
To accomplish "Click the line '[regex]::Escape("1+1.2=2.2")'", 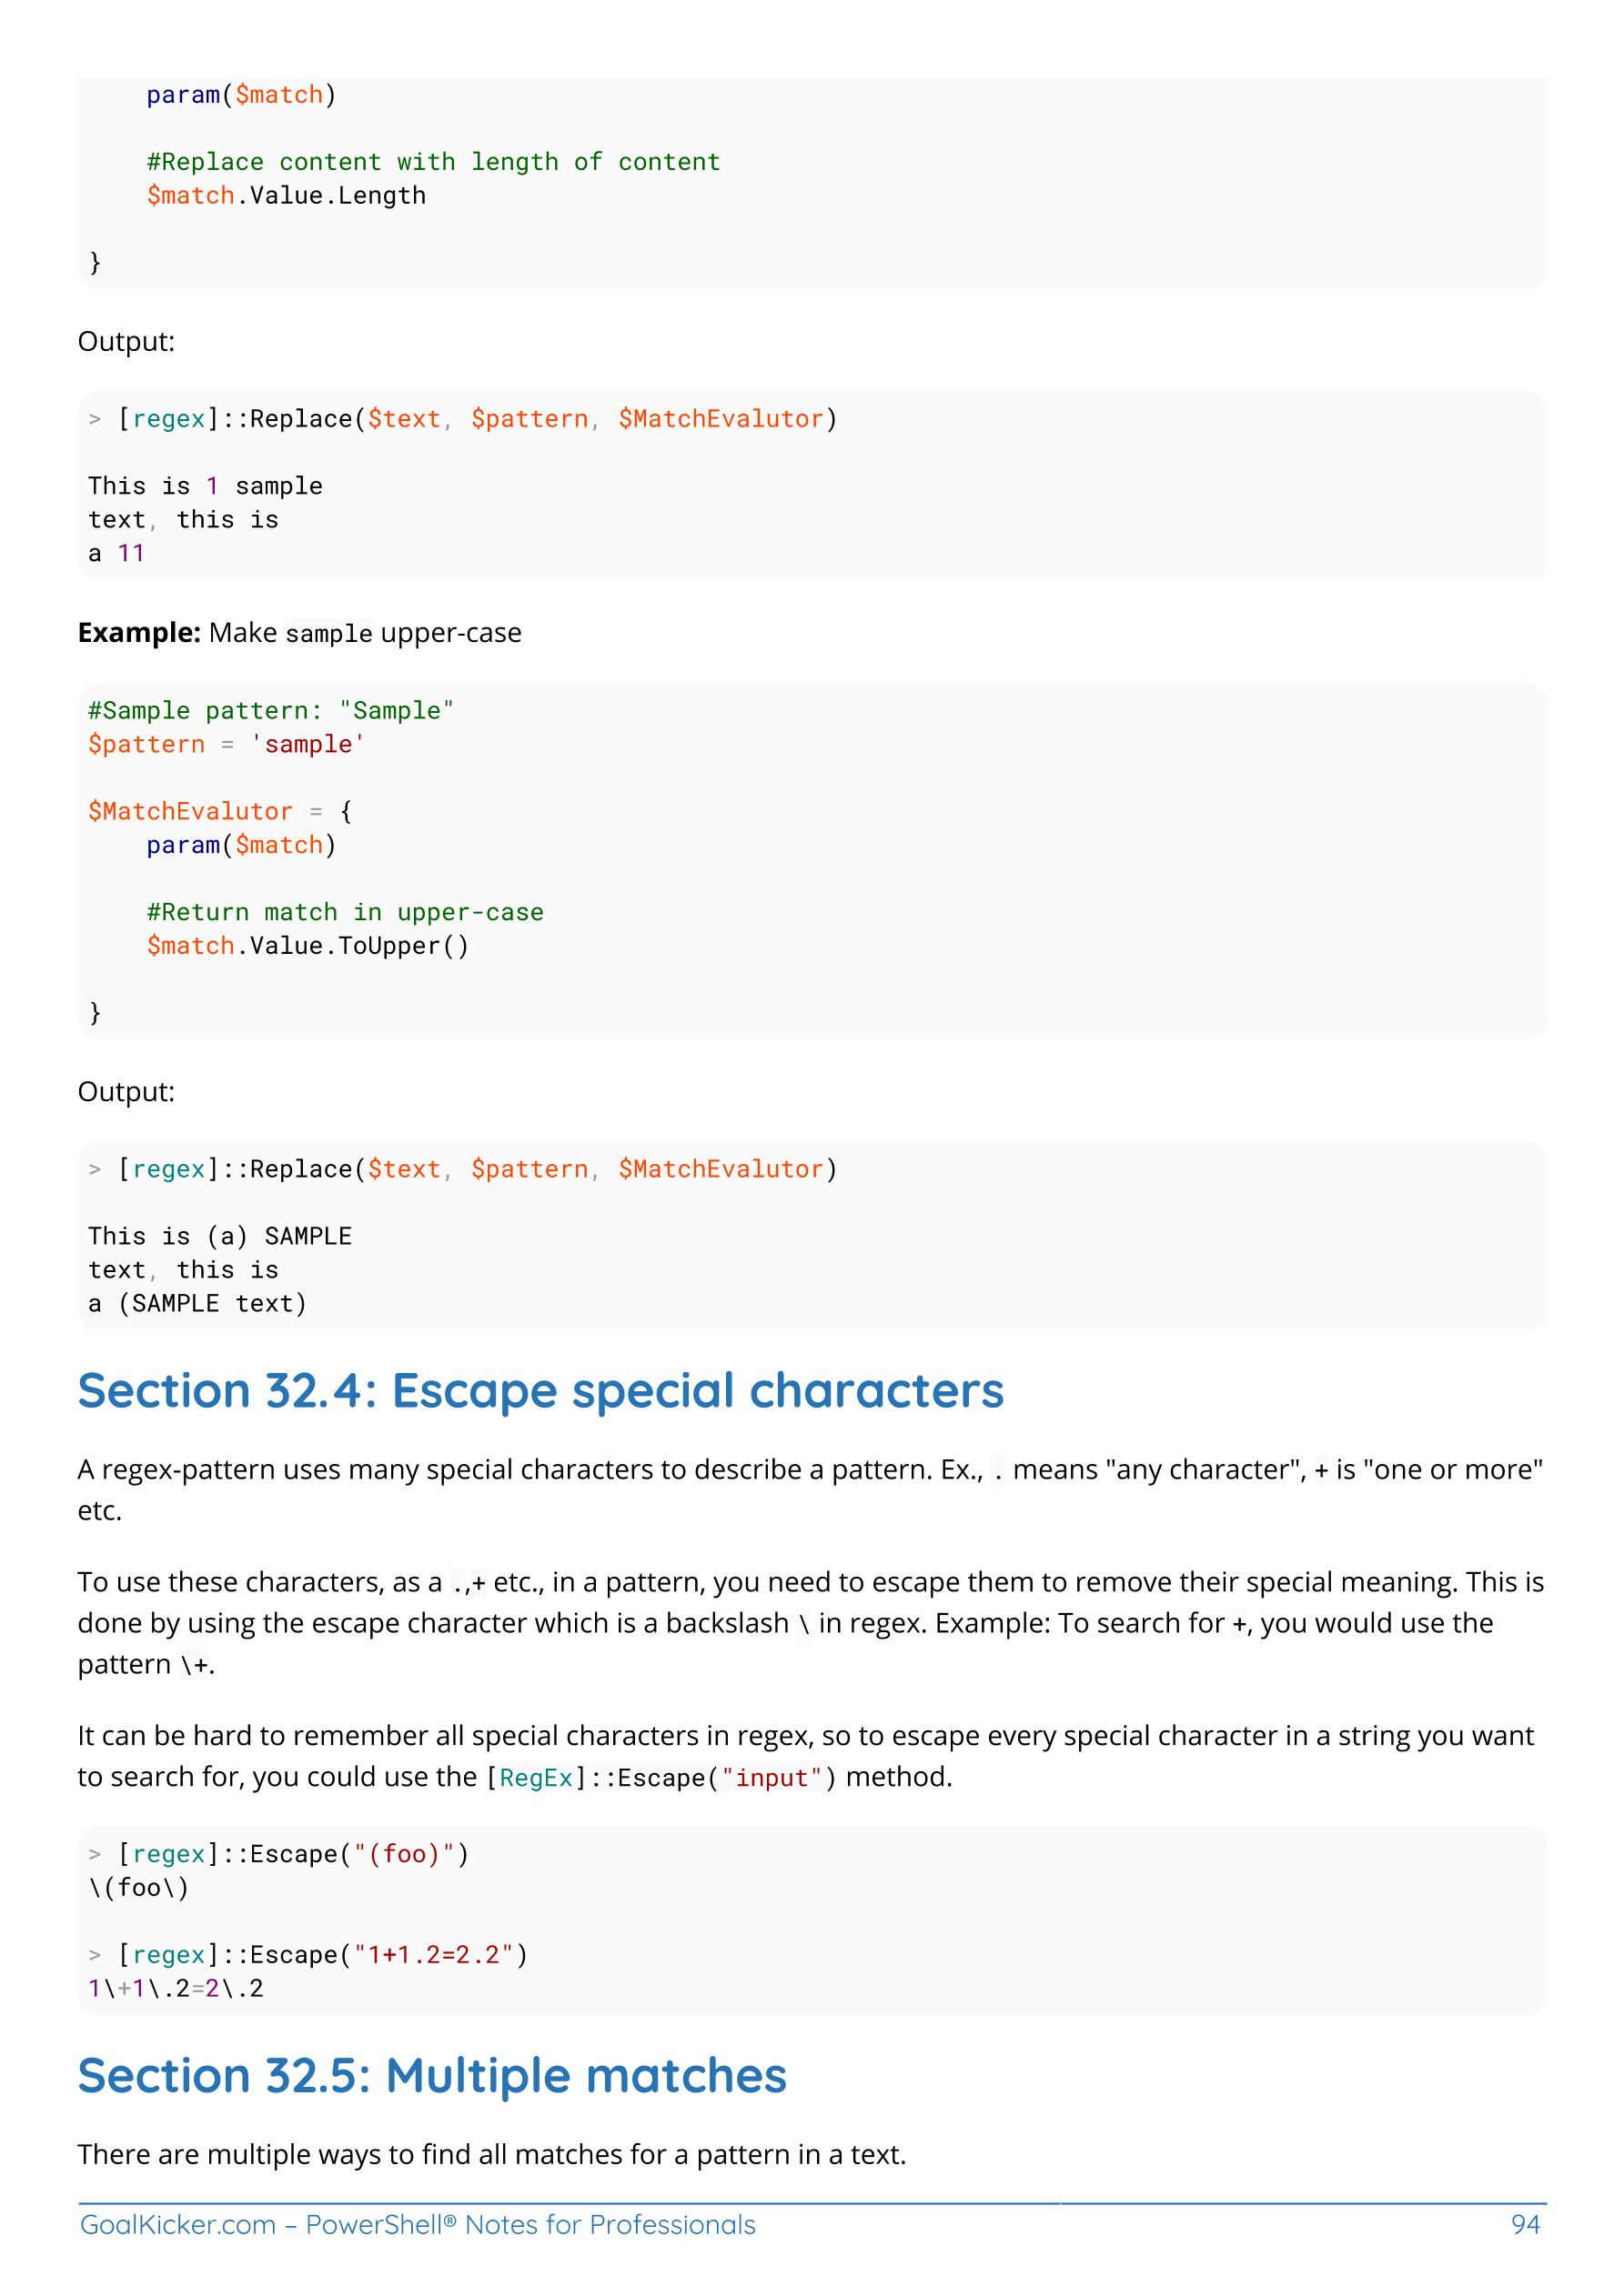I will point(322,1955).
